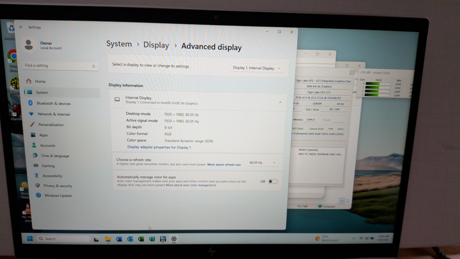
Task: Click the Color format value RGB
Action: 168,134
